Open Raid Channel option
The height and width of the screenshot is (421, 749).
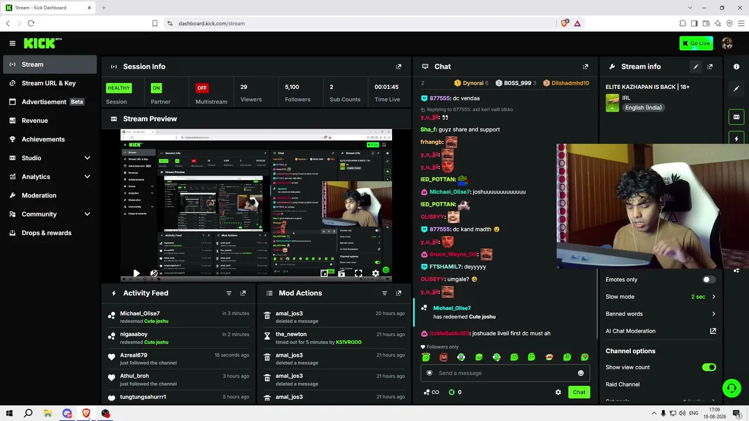[x=623, y=384]
